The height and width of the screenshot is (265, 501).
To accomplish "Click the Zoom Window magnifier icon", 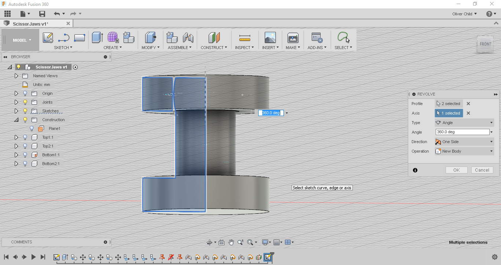I will [250, 242].
